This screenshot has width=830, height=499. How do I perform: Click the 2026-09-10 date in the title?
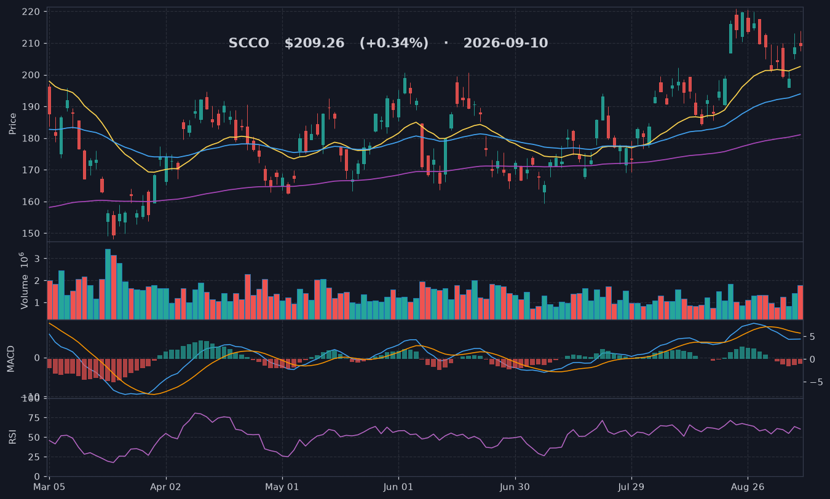(x=505, y=44)
